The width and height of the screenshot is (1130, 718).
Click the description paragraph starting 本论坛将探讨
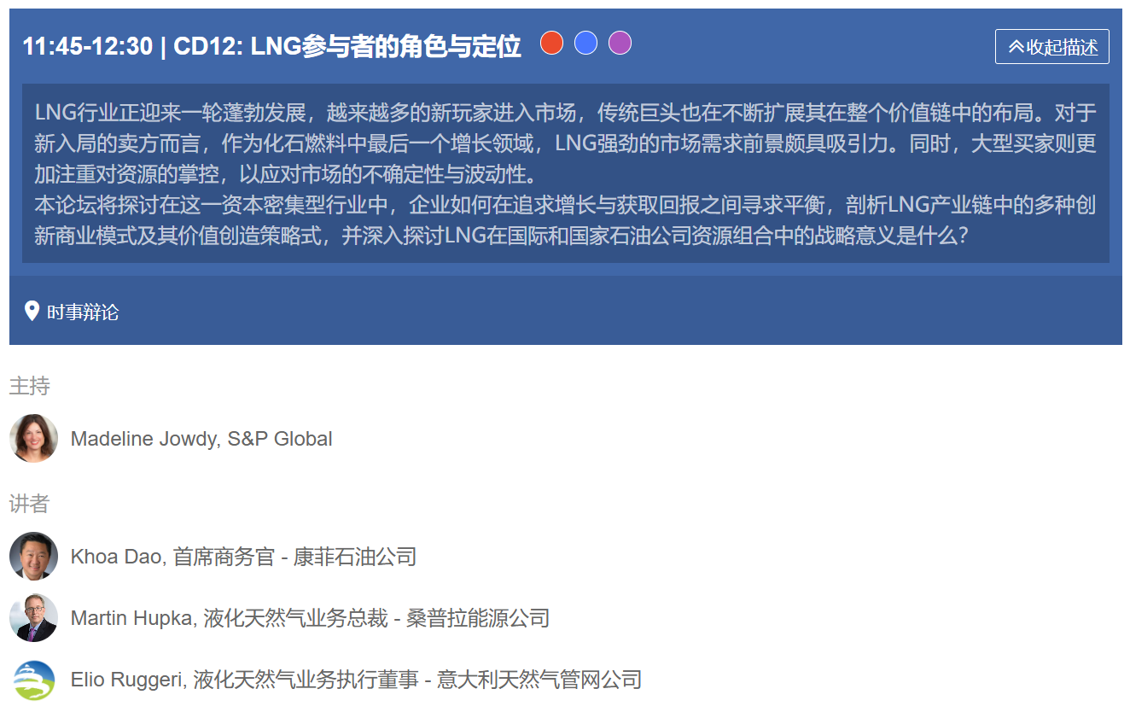565,220
